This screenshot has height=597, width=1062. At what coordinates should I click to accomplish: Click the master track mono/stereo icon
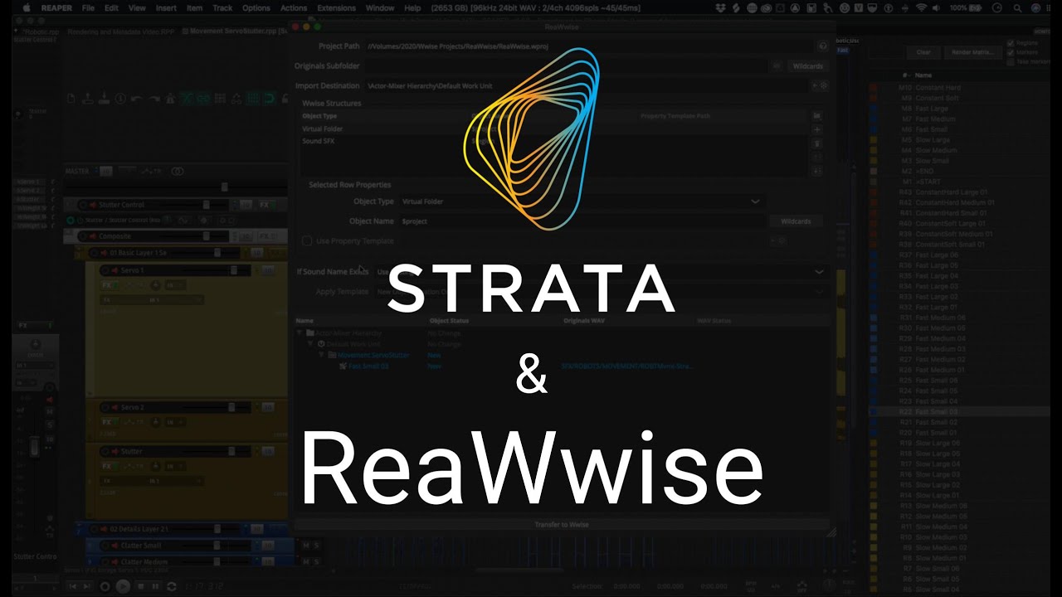click(x=178, y=172)
